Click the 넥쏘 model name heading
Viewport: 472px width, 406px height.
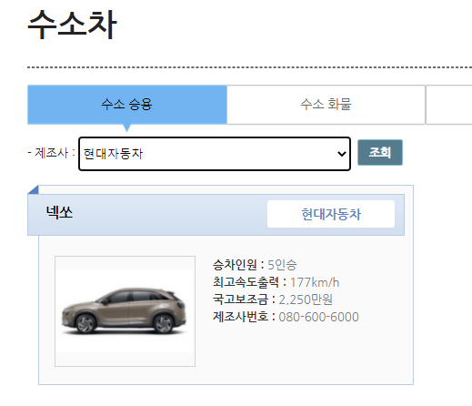point(59,212)
